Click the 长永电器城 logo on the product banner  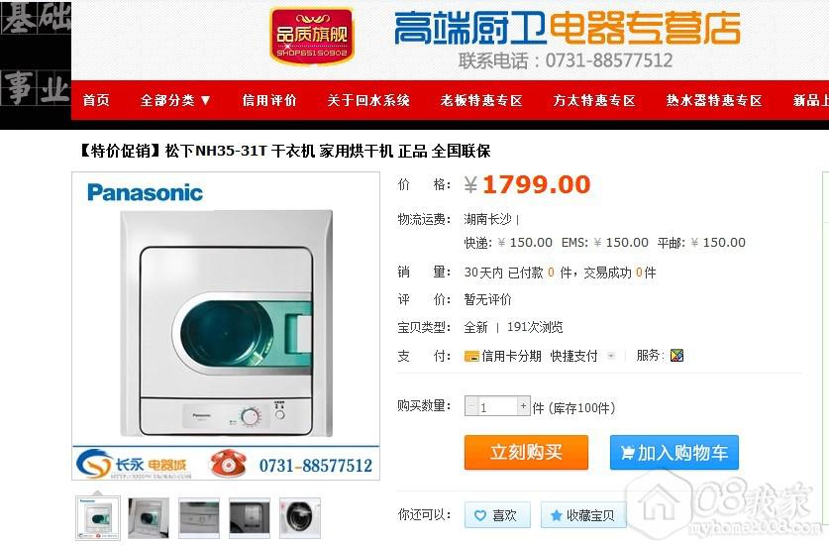tap(132, 464)
